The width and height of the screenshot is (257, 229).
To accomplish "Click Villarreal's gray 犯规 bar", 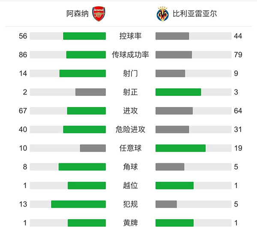I will pos(166,204).
